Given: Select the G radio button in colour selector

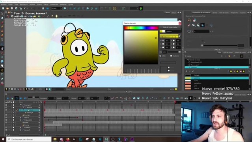Looking at the screenshot, I should coord(174,44).
